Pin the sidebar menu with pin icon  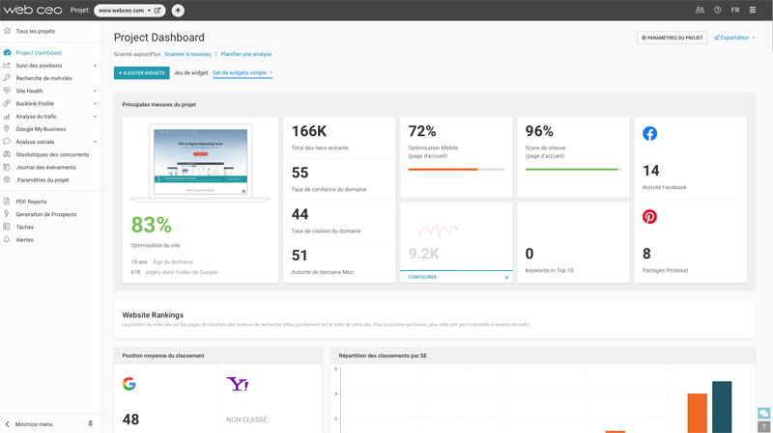pyautogui.click(x=90, y=423)
